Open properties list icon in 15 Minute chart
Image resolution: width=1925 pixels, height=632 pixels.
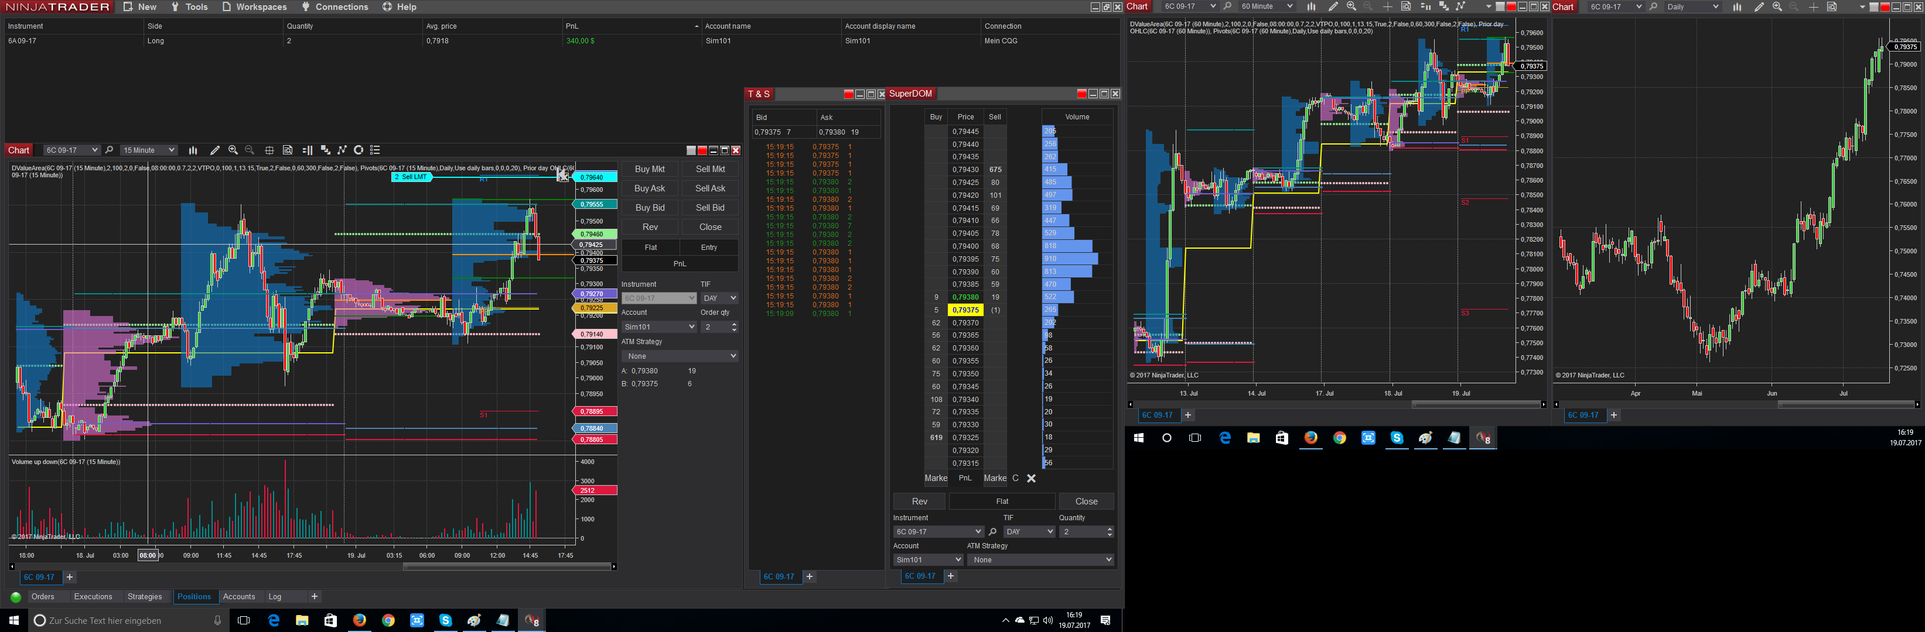point(375,150)
